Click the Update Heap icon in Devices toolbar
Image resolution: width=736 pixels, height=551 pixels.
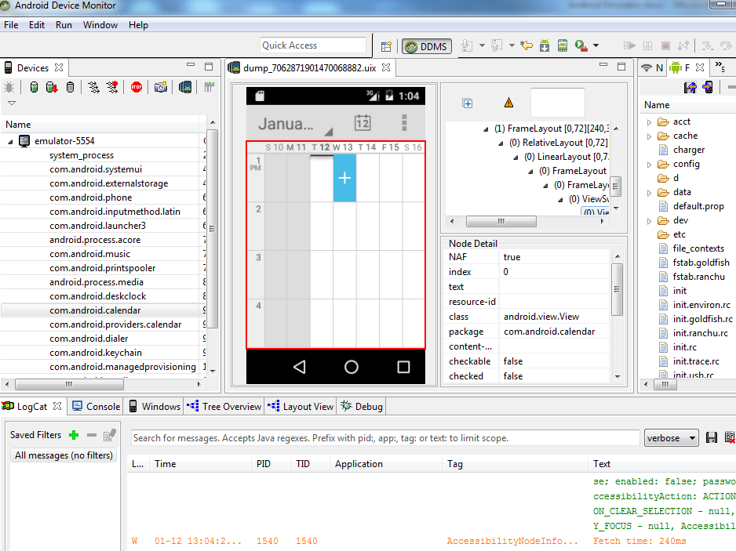(x=34, y=87)
